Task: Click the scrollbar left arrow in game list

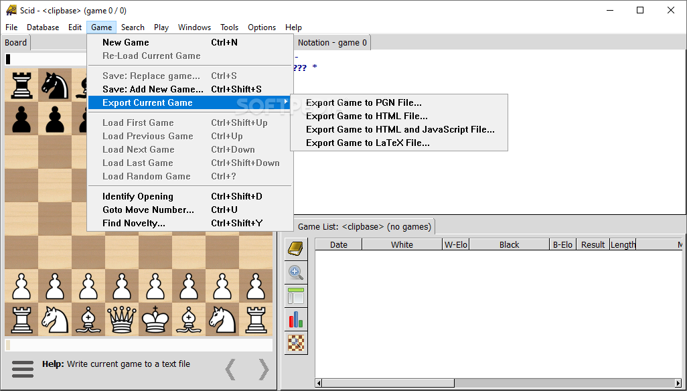Action: point(319,383)
